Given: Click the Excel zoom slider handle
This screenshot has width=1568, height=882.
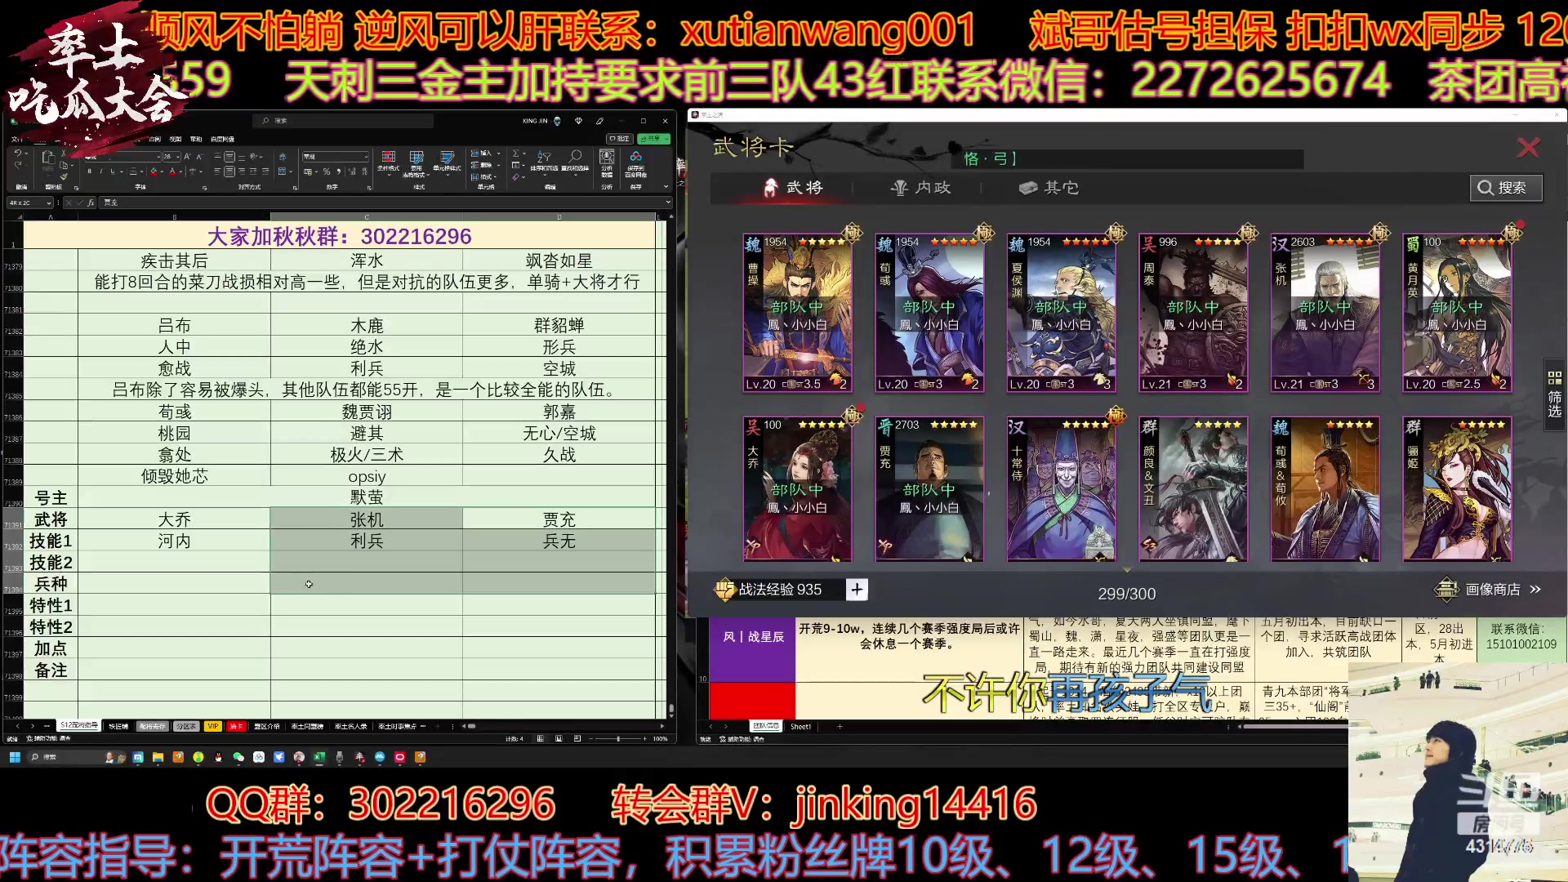Looking at the screenshot, I should 618,739.
